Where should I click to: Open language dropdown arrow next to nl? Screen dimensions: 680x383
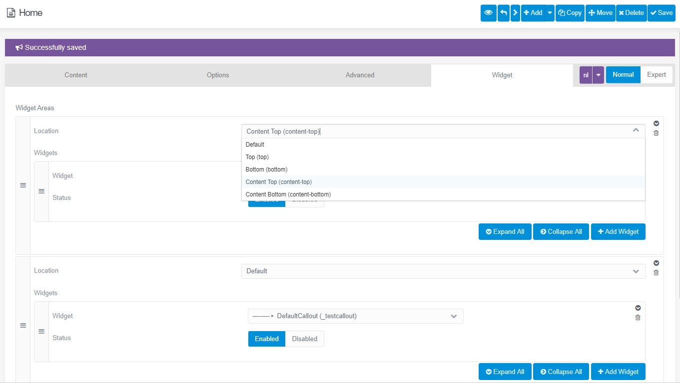[598, 75]
